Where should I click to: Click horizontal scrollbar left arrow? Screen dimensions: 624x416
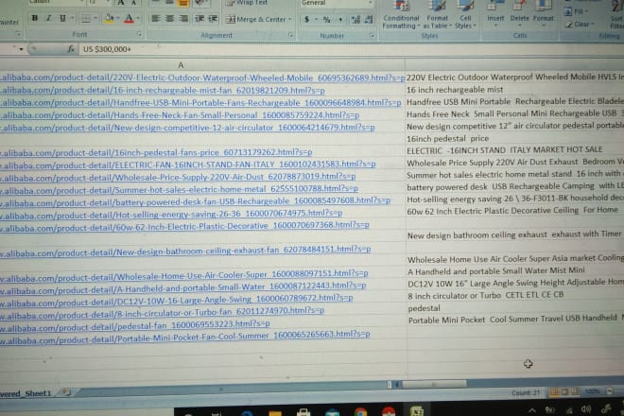click(x=397, y=384)
